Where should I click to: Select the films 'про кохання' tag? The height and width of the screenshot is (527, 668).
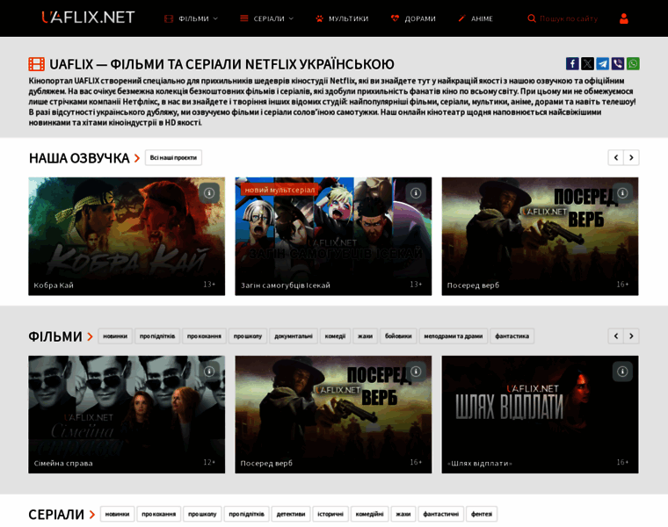point(204,336)
